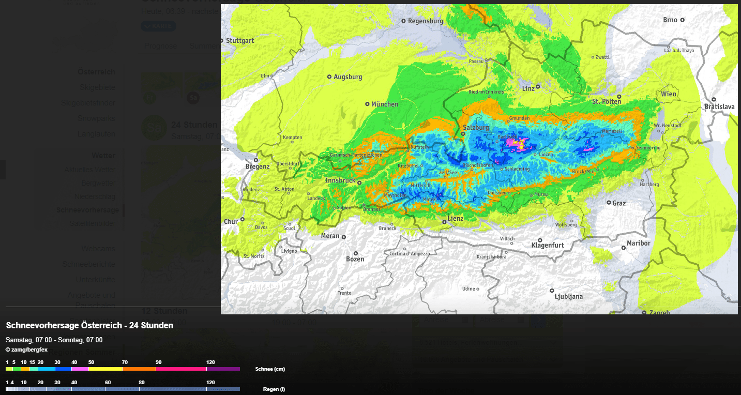Viewport: 741px width, 395px height.
Task: Open the Bergwetter sidebar link
Action: [x=98, y=183]
